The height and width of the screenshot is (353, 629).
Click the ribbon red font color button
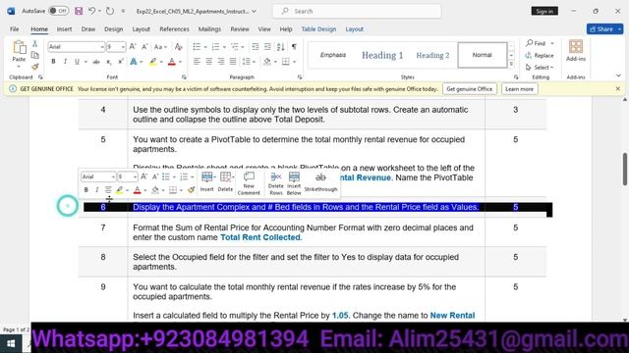172,62
